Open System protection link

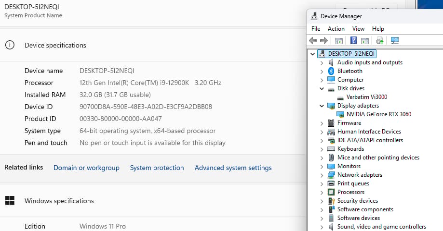pyautogui.click(x=157, y=168)
